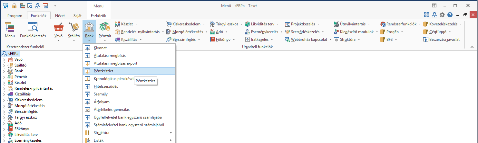Open the Rendelés-nyilvántartás ribbon menu
Image resolution: width=478 pixels, height=143 pixels.
[140, 32]
